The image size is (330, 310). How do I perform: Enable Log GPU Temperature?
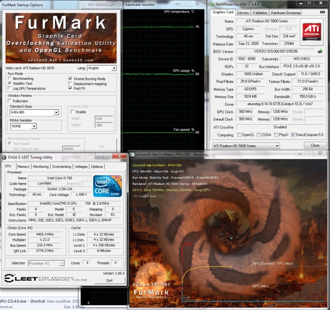pos(10,88)
